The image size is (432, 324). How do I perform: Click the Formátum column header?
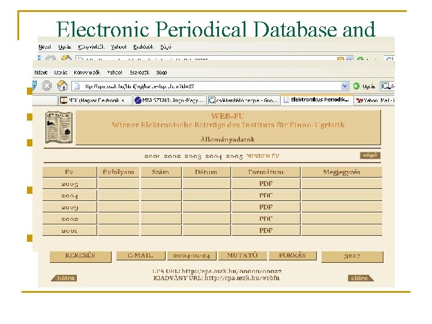pos(266,172)
